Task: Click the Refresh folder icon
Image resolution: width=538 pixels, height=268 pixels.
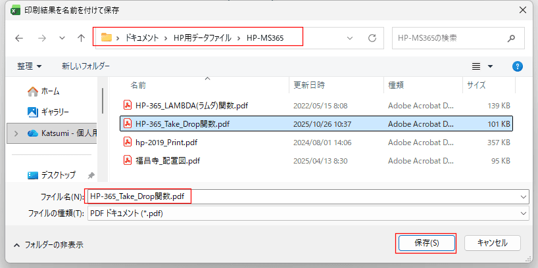Action: 372,38
